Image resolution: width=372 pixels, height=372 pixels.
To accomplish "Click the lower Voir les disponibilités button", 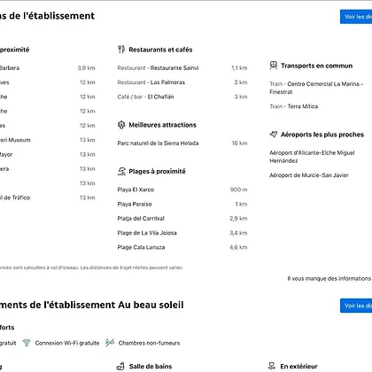I will pos(356,306).
